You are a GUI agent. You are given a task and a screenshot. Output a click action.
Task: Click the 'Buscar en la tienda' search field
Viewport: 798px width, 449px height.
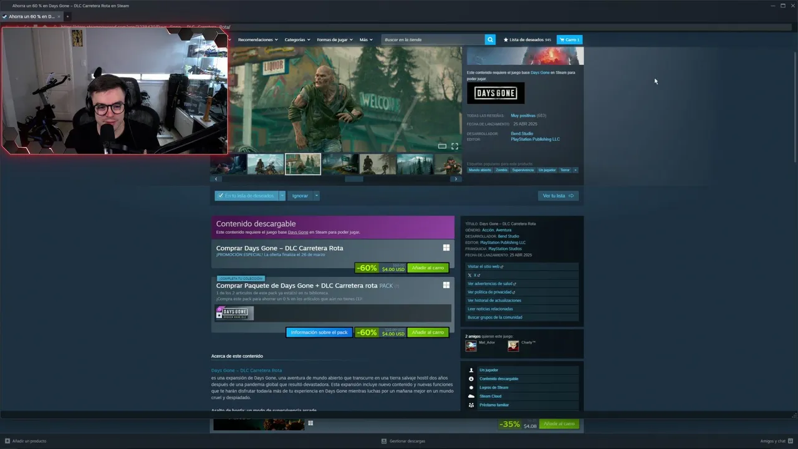point(433,39)
